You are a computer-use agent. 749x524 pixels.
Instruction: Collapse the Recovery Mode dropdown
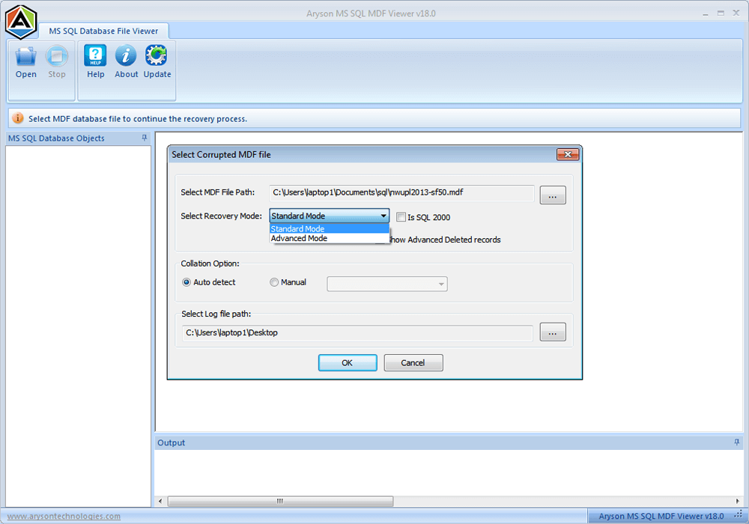click(383, 216)
